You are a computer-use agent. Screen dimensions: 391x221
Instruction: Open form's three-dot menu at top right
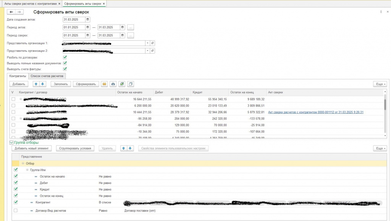[381, 12]
